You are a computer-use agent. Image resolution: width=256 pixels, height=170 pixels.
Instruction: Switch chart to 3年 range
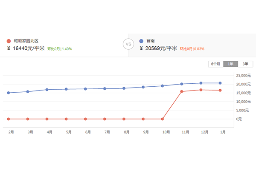(245, 64)
